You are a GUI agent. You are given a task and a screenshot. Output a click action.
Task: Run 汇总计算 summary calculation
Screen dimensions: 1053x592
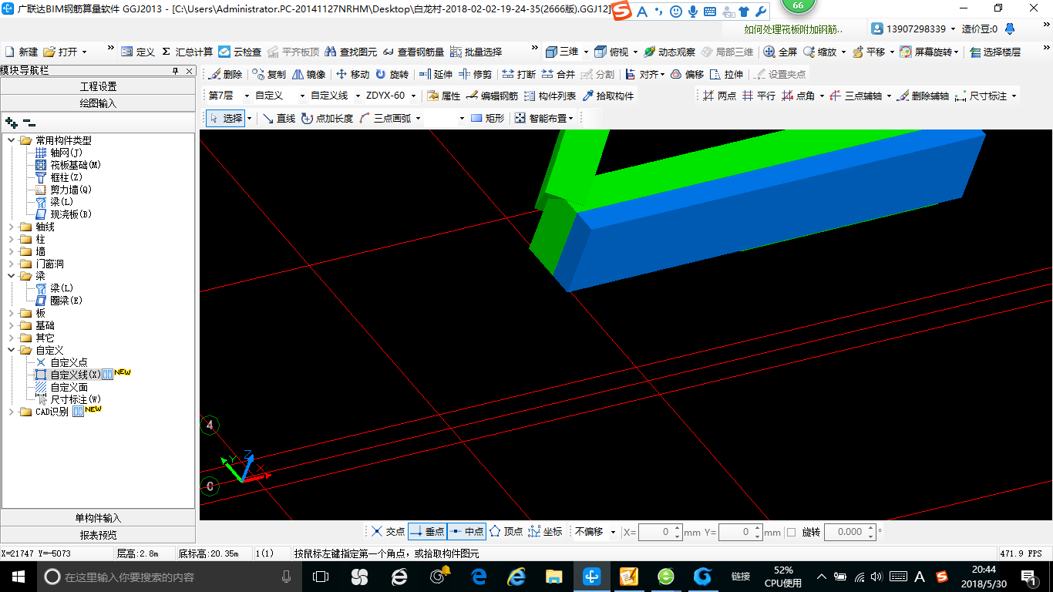(187, 52)
